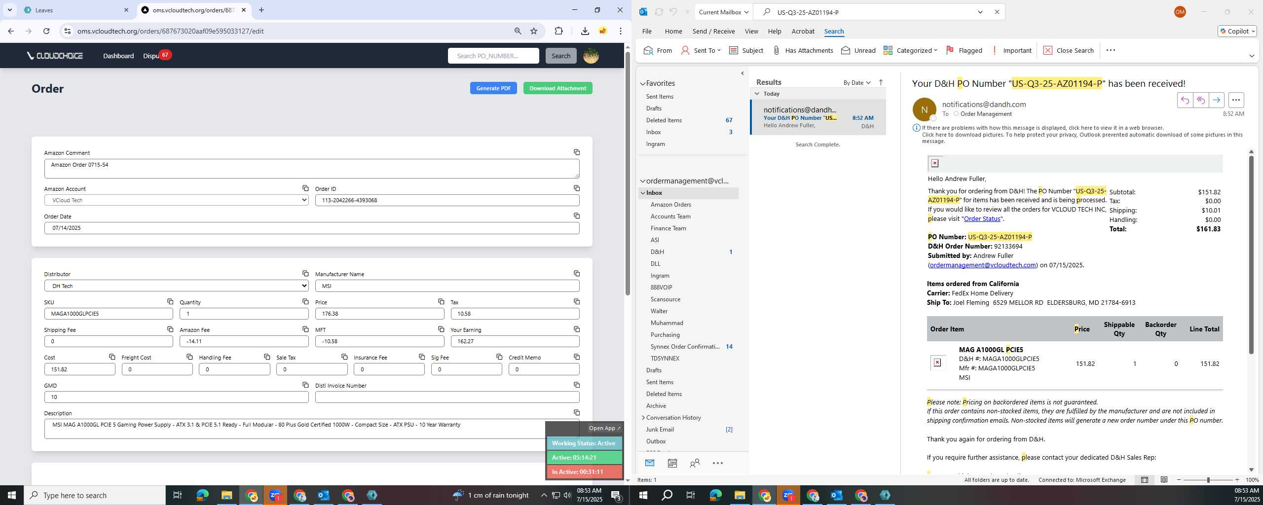
Task: Collapse the ordermanagement account tree
Action: (x=643, y=181)
